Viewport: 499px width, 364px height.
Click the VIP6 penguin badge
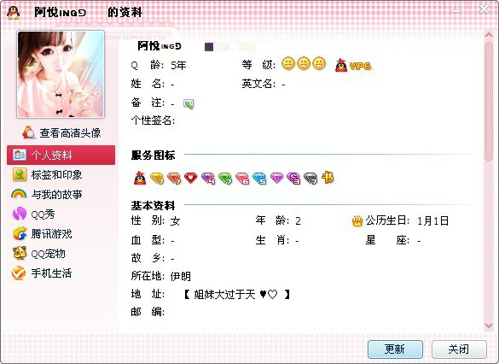click(352, 65)
